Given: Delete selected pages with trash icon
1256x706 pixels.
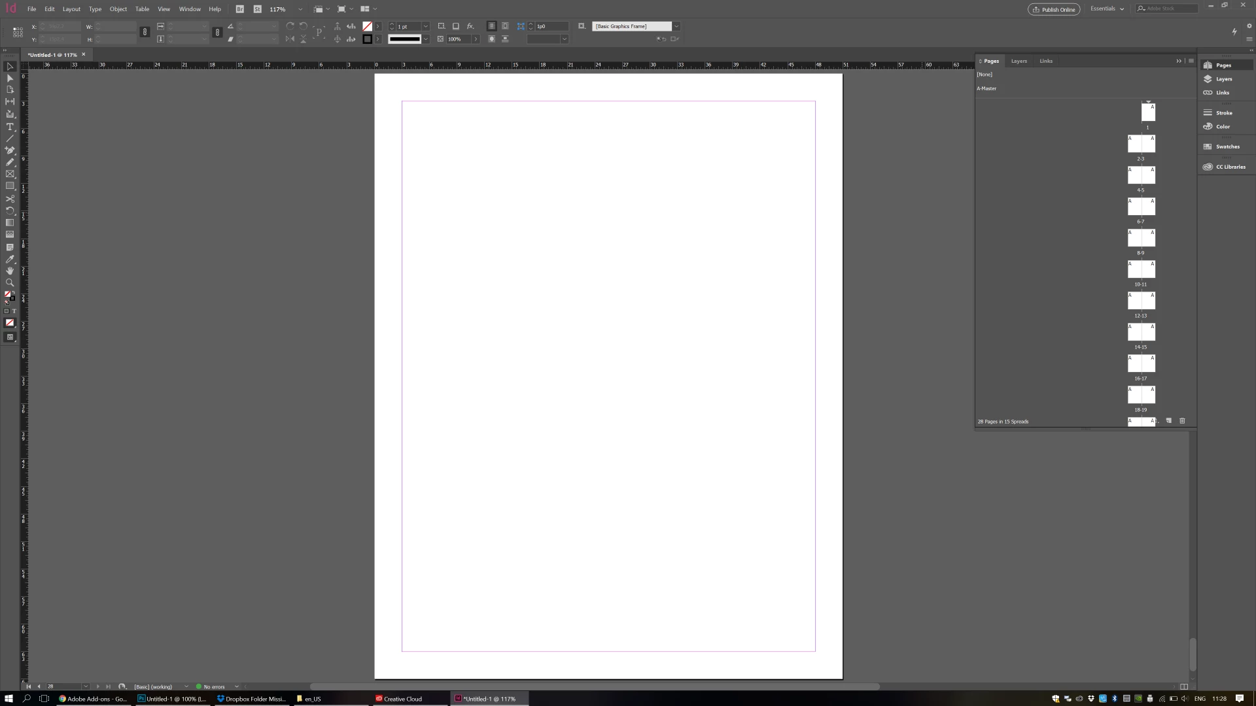Looking at the screenshot, I should pyautogui.click(x=1182, y=421).
